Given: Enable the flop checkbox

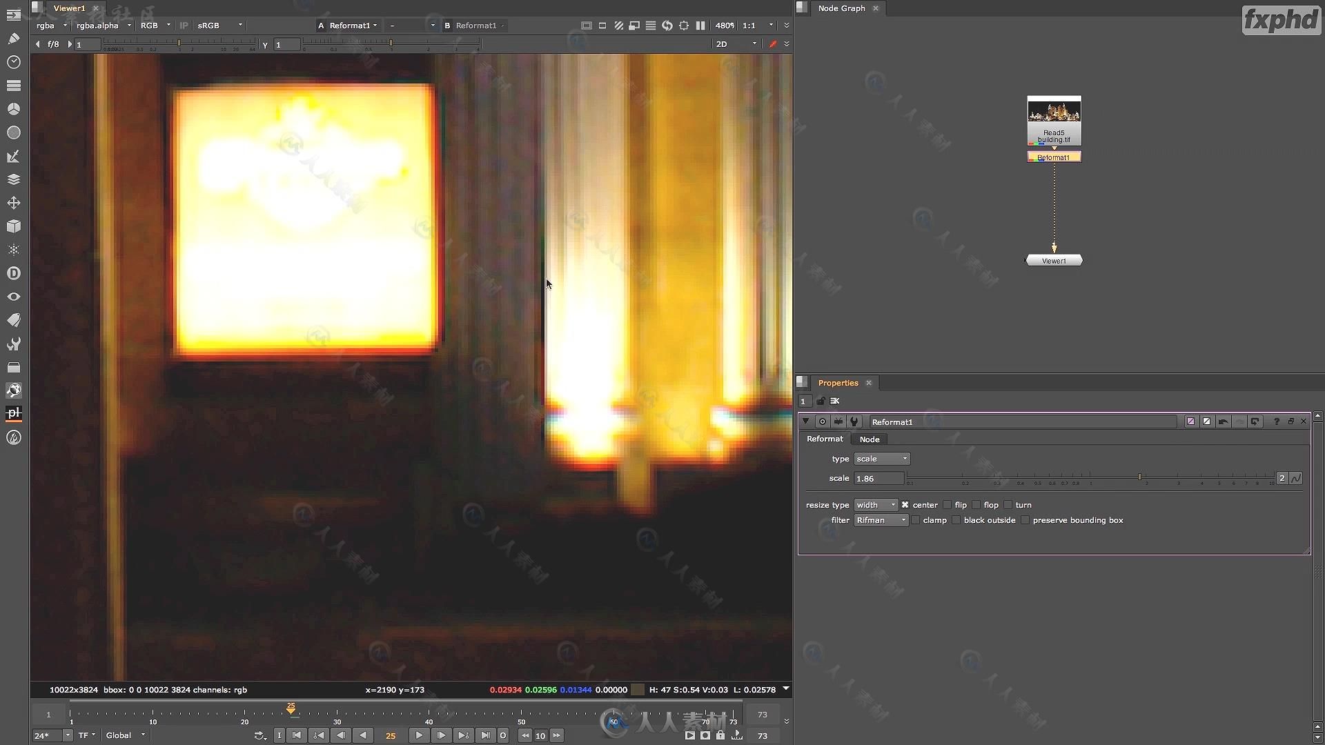Looking at the screenshot, I should [976, 505].
